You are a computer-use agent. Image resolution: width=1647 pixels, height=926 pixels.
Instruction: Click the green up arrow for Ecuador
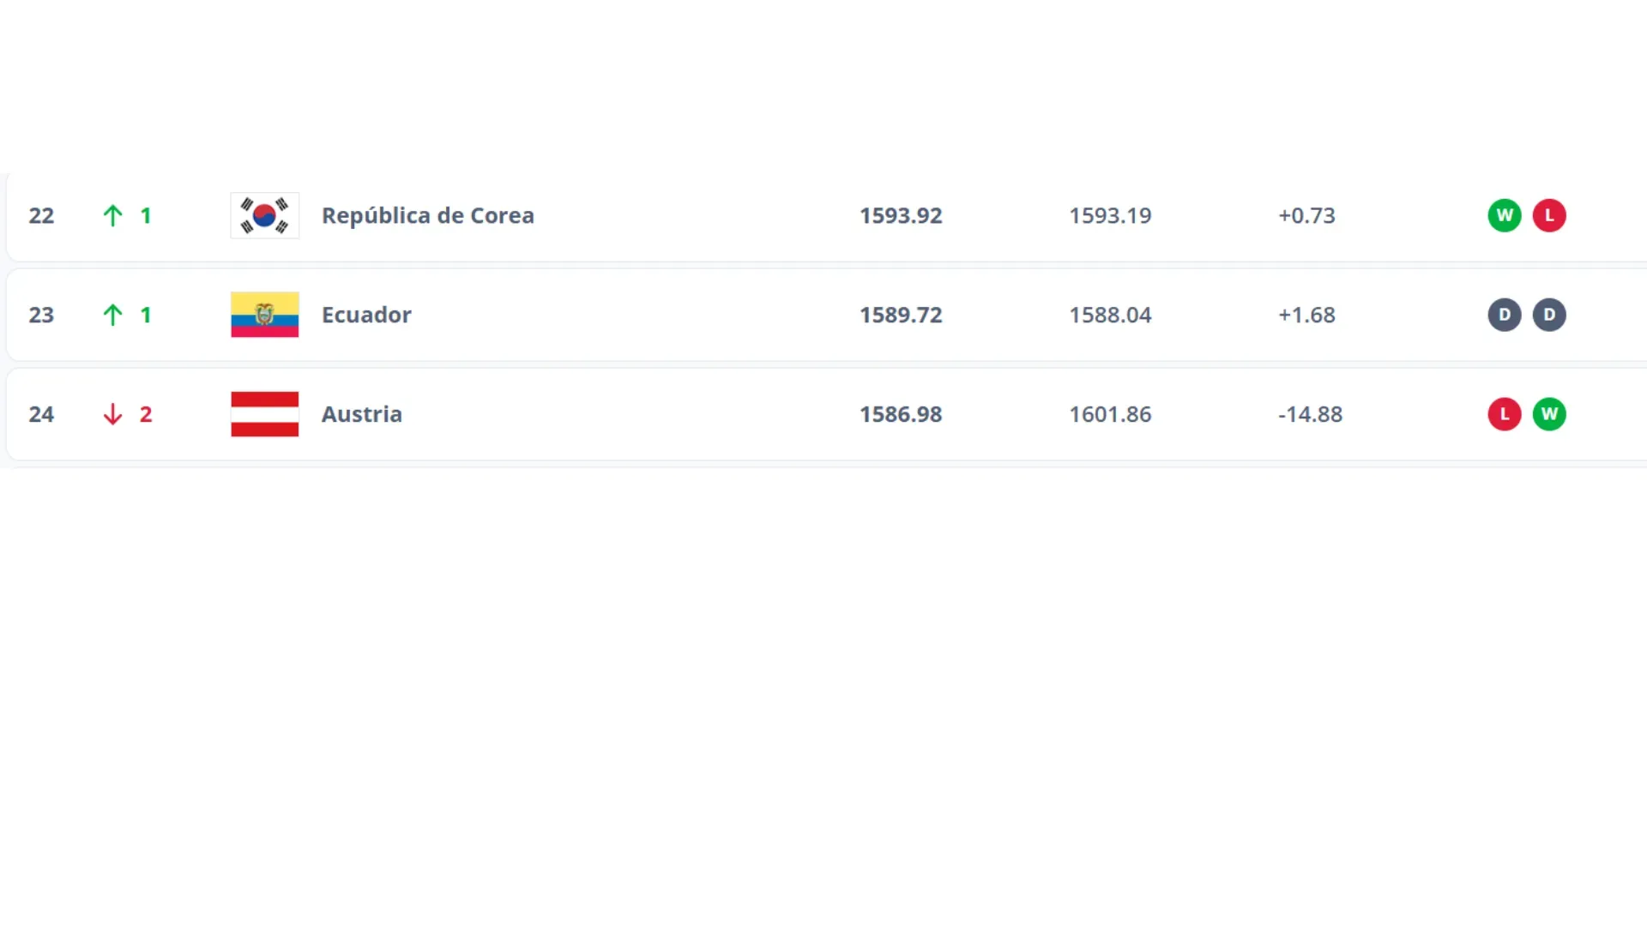112,315
